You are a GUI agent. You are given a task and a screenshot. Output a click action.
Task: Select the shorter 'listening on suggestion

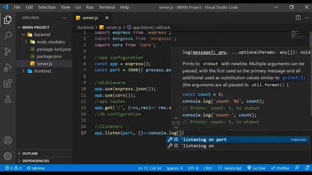238,146
